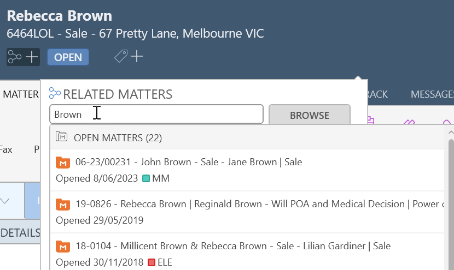Click the BROWSE button
The height and width of the screenshot is (270, 454).
tap(310, 115)
